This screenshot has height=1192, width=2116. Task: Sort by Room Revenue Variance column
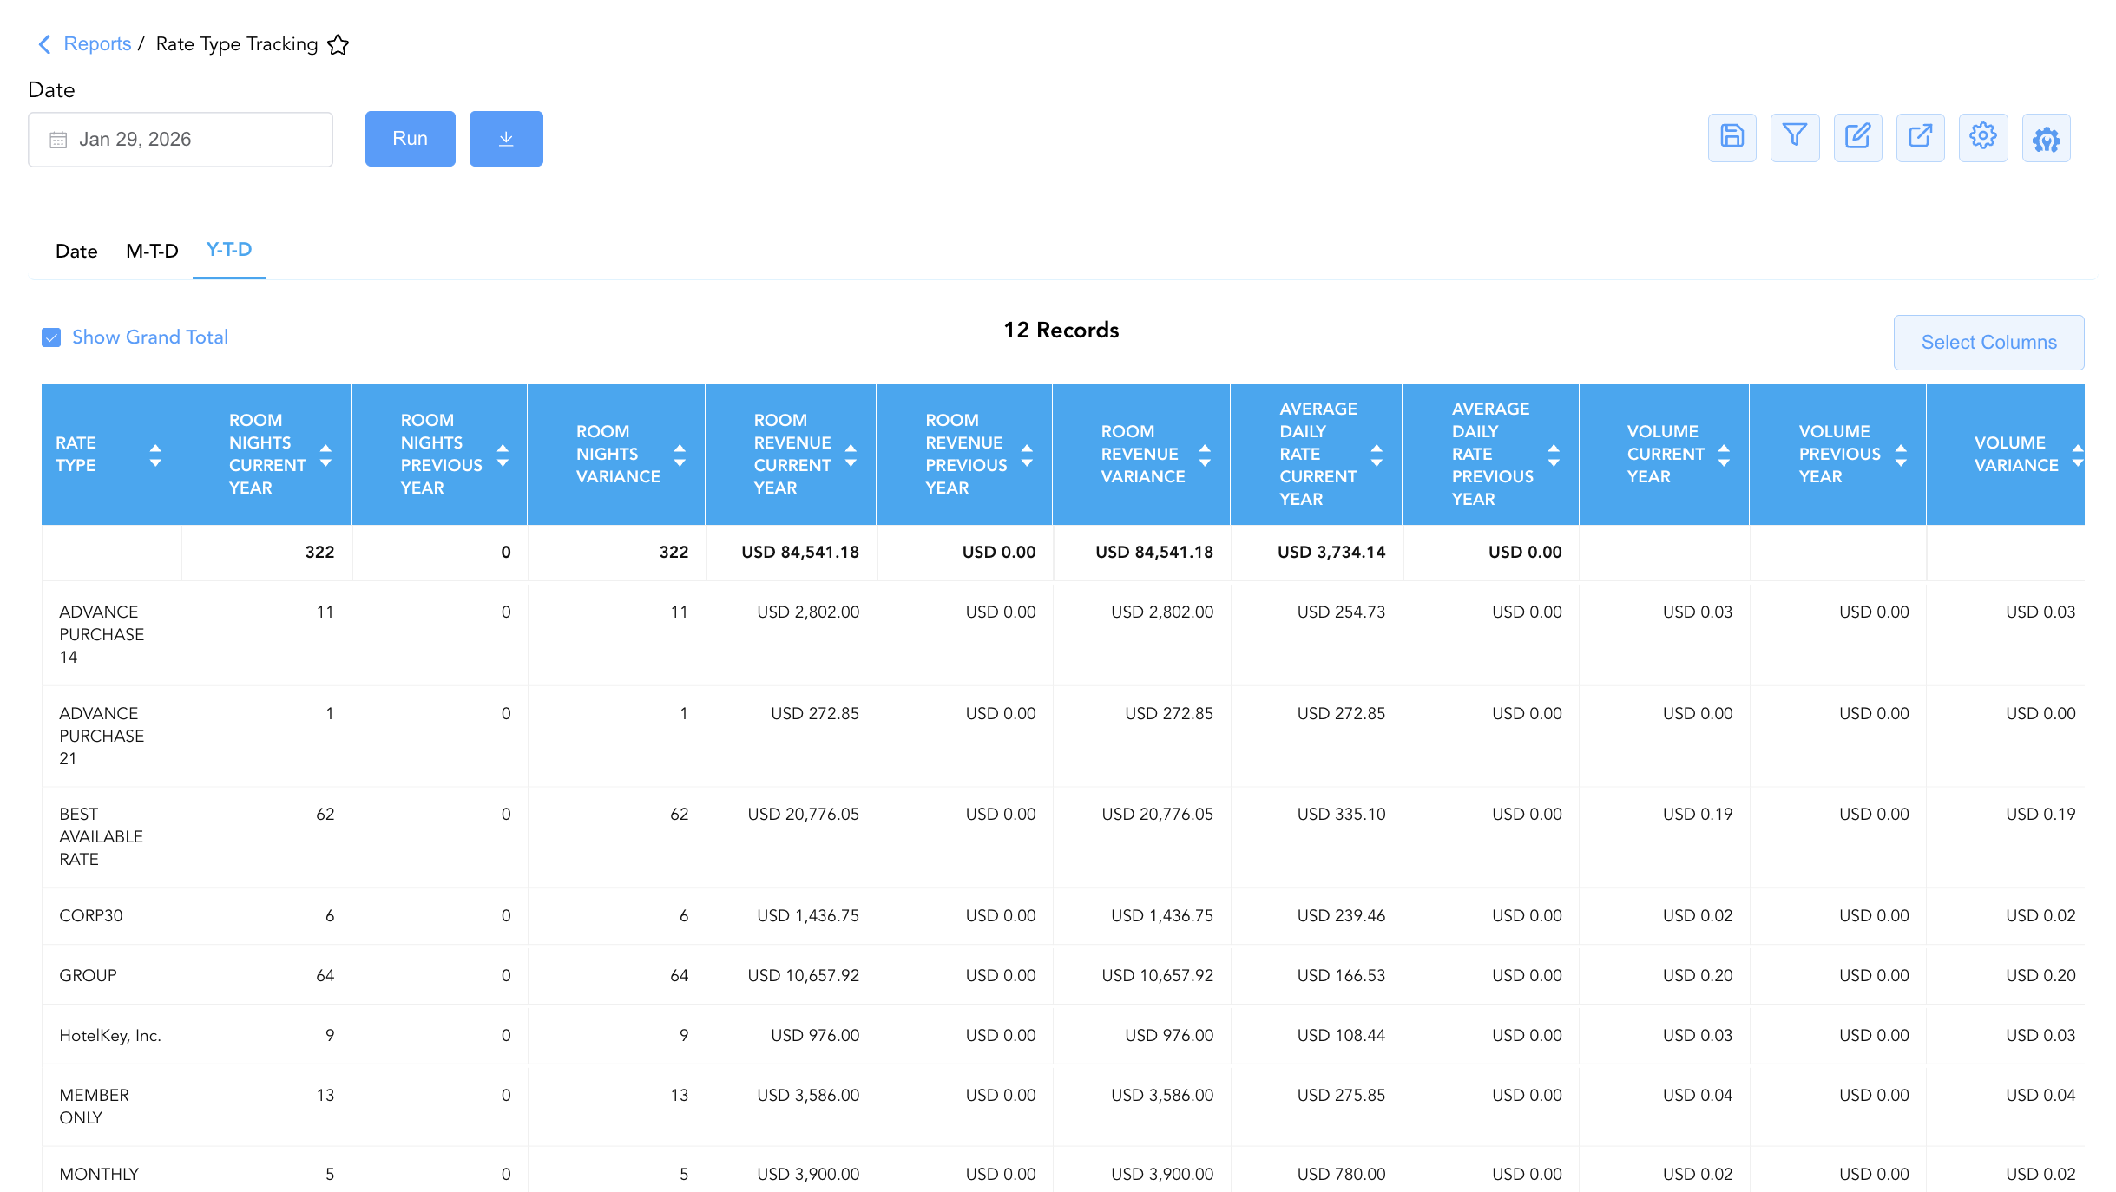pyautogui.click(x=1205, y=455)
